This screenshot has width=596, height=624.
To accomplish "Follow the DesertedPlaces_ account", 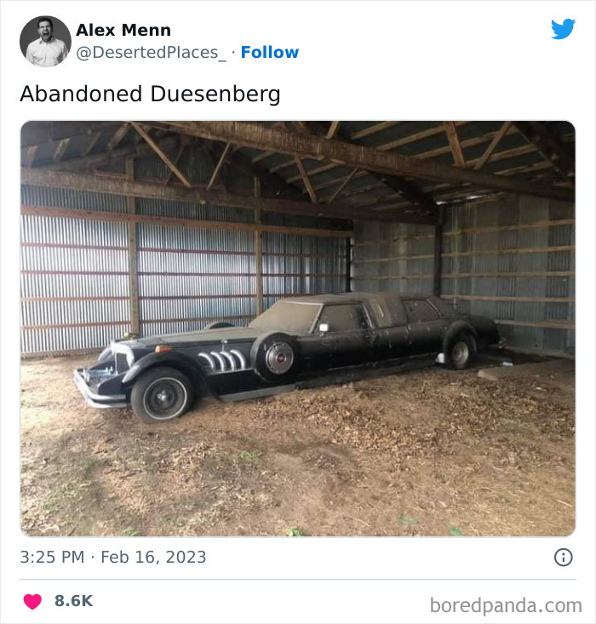I will click(270, 53).
